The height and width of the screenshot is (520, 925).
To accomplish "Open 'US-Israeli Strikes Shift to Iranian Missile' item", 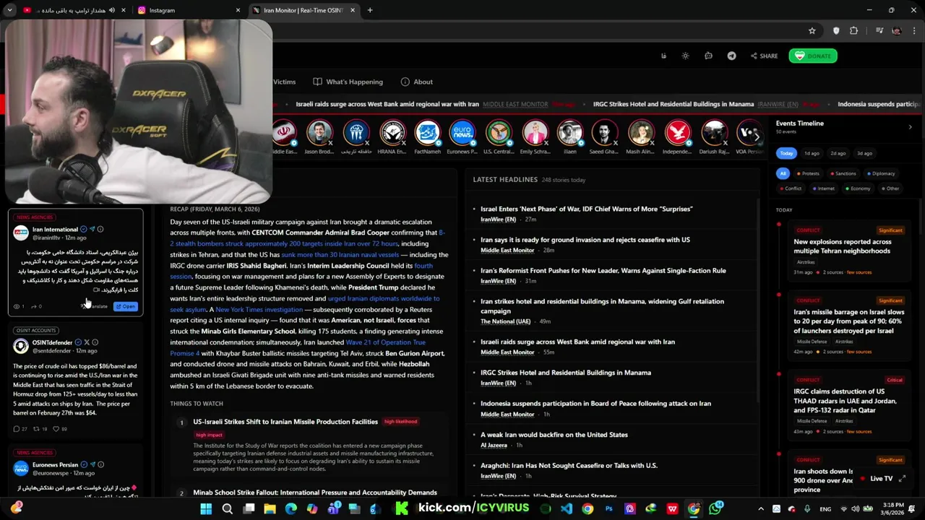I will (x=285, y=422).
